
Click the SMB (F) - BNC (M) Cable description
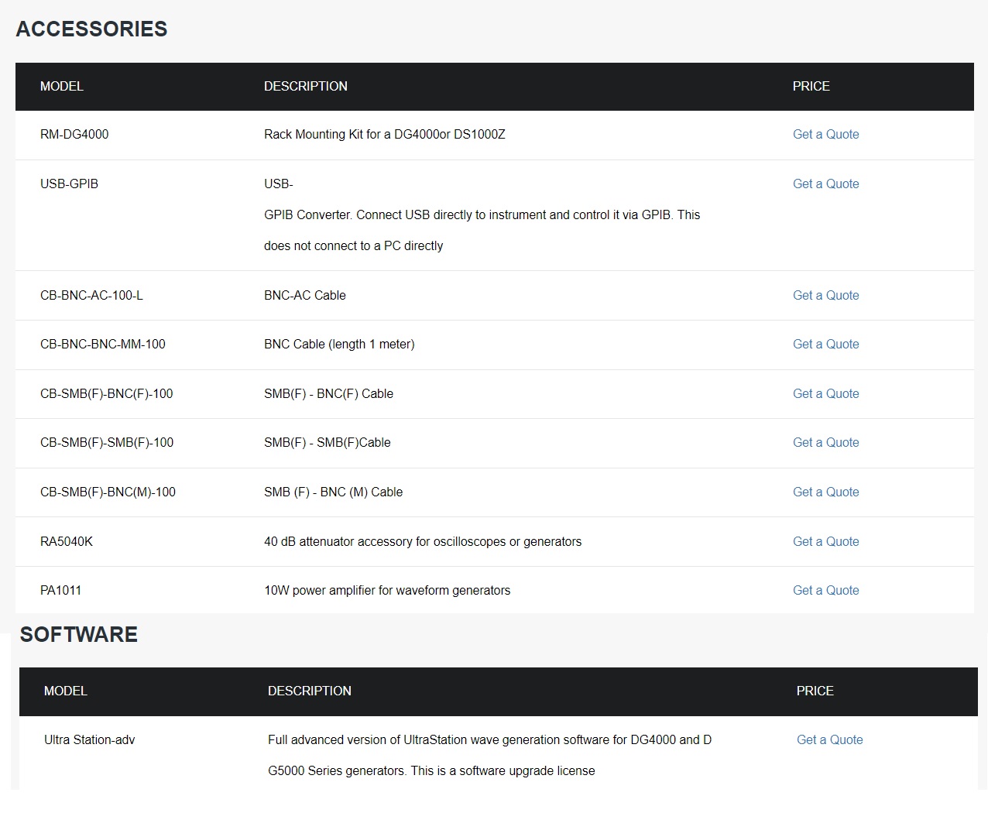point(333,492)
